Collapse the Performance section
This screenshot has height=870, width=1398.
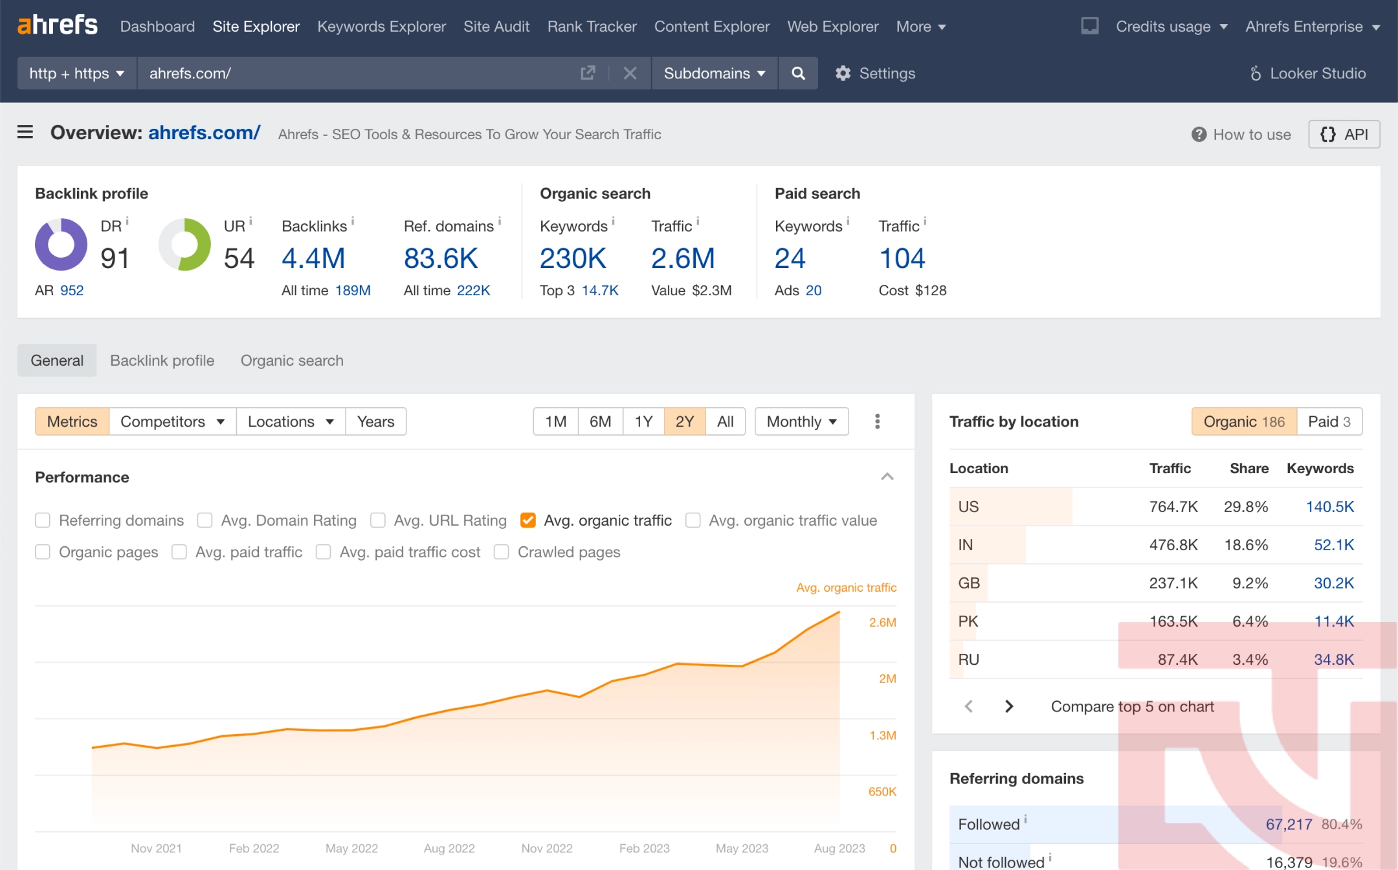point(887,477)
